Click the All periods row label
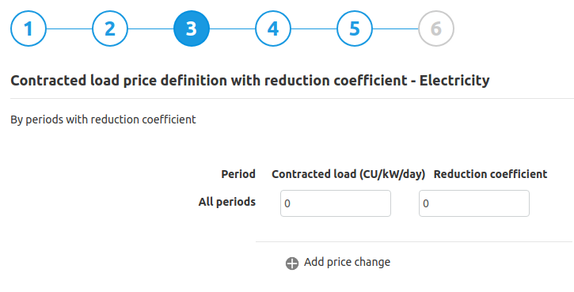The height and width of the screenshot is (292, 574). pyautogui.click(x=227, y=202)
